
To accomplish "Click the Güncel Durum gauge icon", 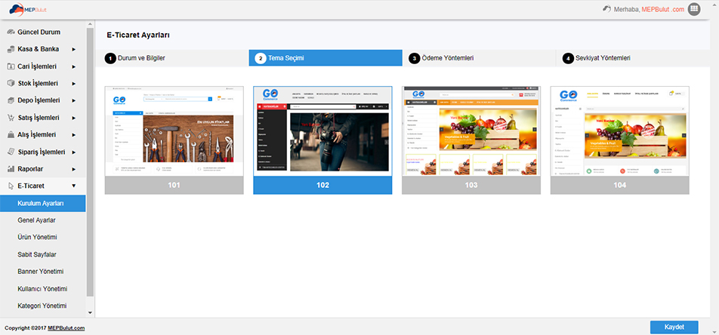I will click(x=11, y=32).
